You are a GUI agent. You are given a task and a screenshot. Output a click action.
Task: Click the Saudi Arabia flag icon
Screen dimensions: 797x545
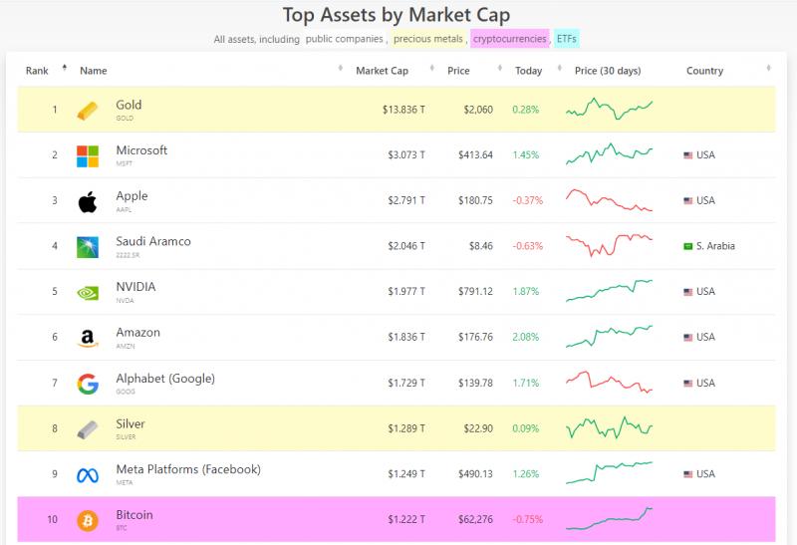tap(687, 246)
